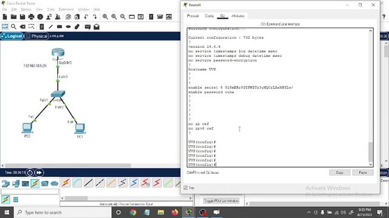Choose the Connections device category
Screen dimensions: 389x218
pos(35,183)
